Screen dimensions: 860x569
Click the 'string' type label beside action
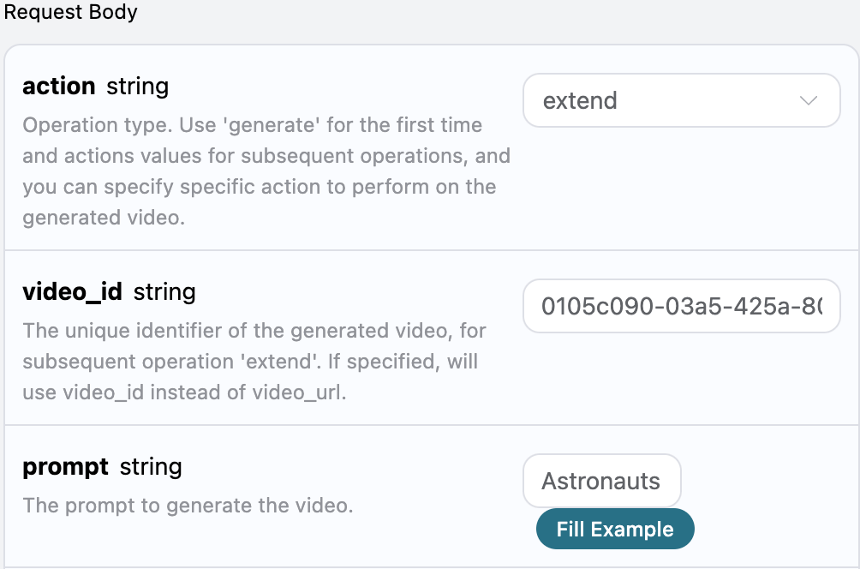[x=137, y=87]
